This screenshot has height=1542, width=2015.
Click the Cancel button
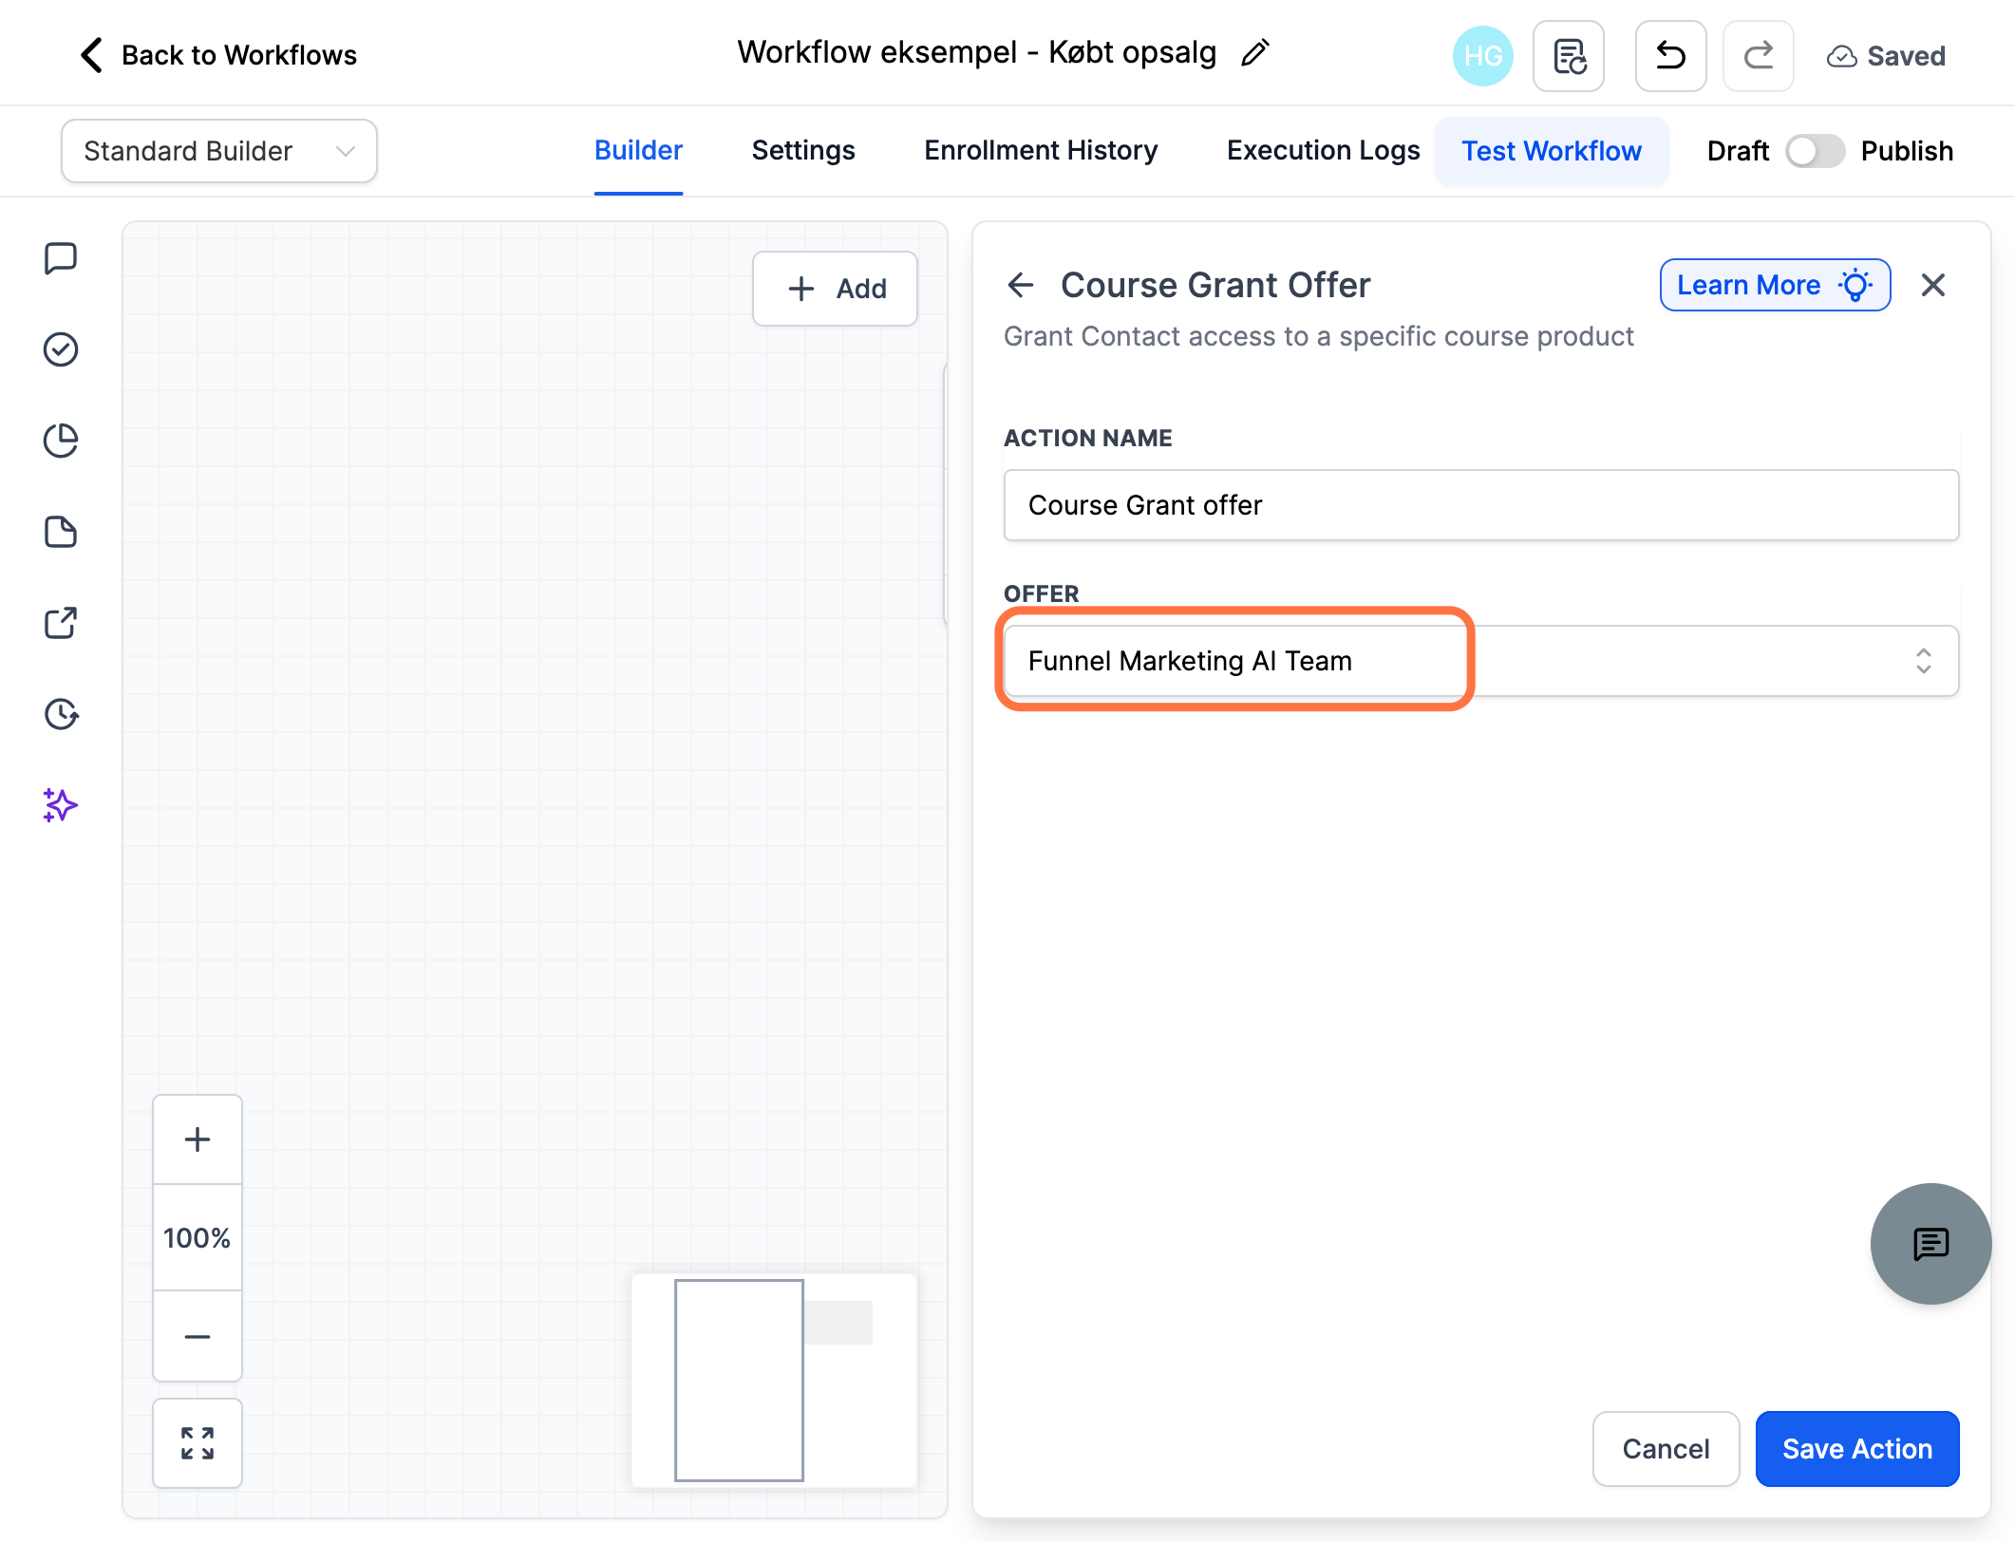point(1666,1449)
